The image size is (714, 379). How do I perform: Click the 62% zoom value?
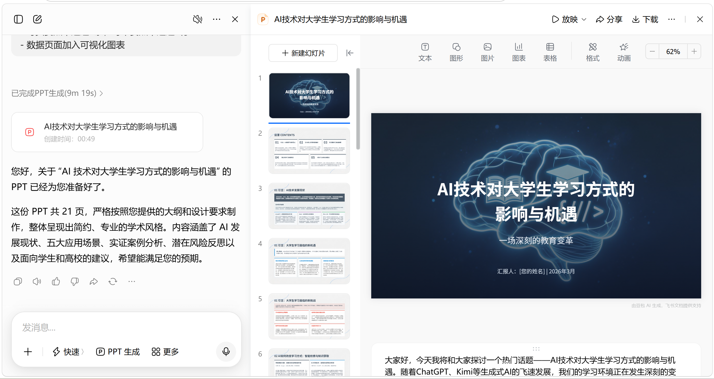tap(673, 51)
